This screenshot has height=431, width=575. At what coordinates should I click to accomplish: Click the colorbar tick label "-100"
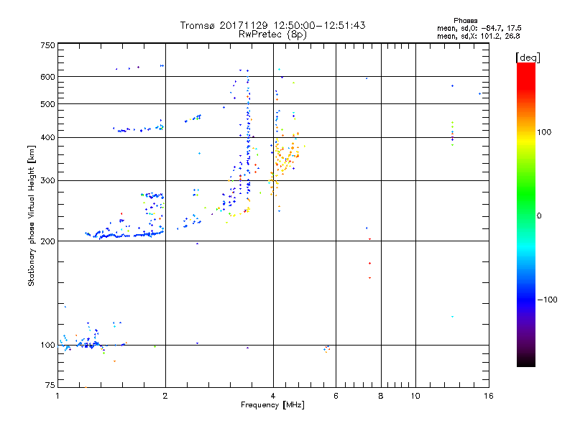(x=548, y=300)
